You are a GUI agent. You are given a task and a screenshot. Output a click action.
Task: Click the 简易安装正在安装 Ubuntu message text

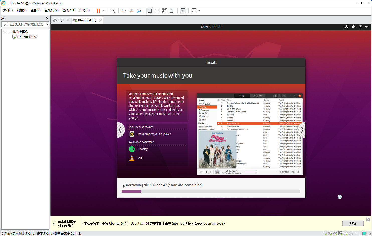(154, 224)
